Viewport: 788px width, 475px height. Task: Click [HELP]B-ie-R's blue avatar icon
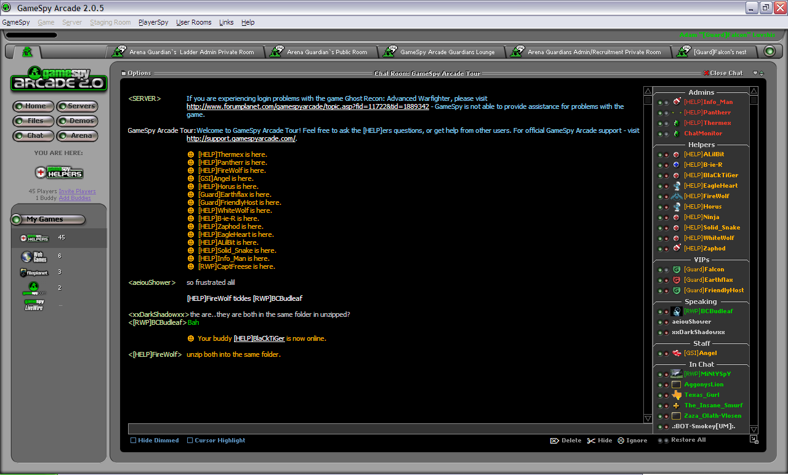[x=677, y=165]
